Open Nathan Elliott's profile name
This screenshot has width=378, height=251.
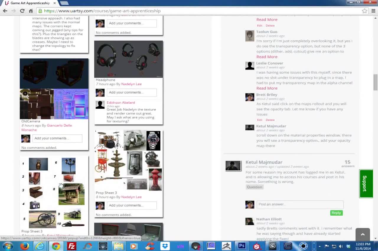click(269, 219)
